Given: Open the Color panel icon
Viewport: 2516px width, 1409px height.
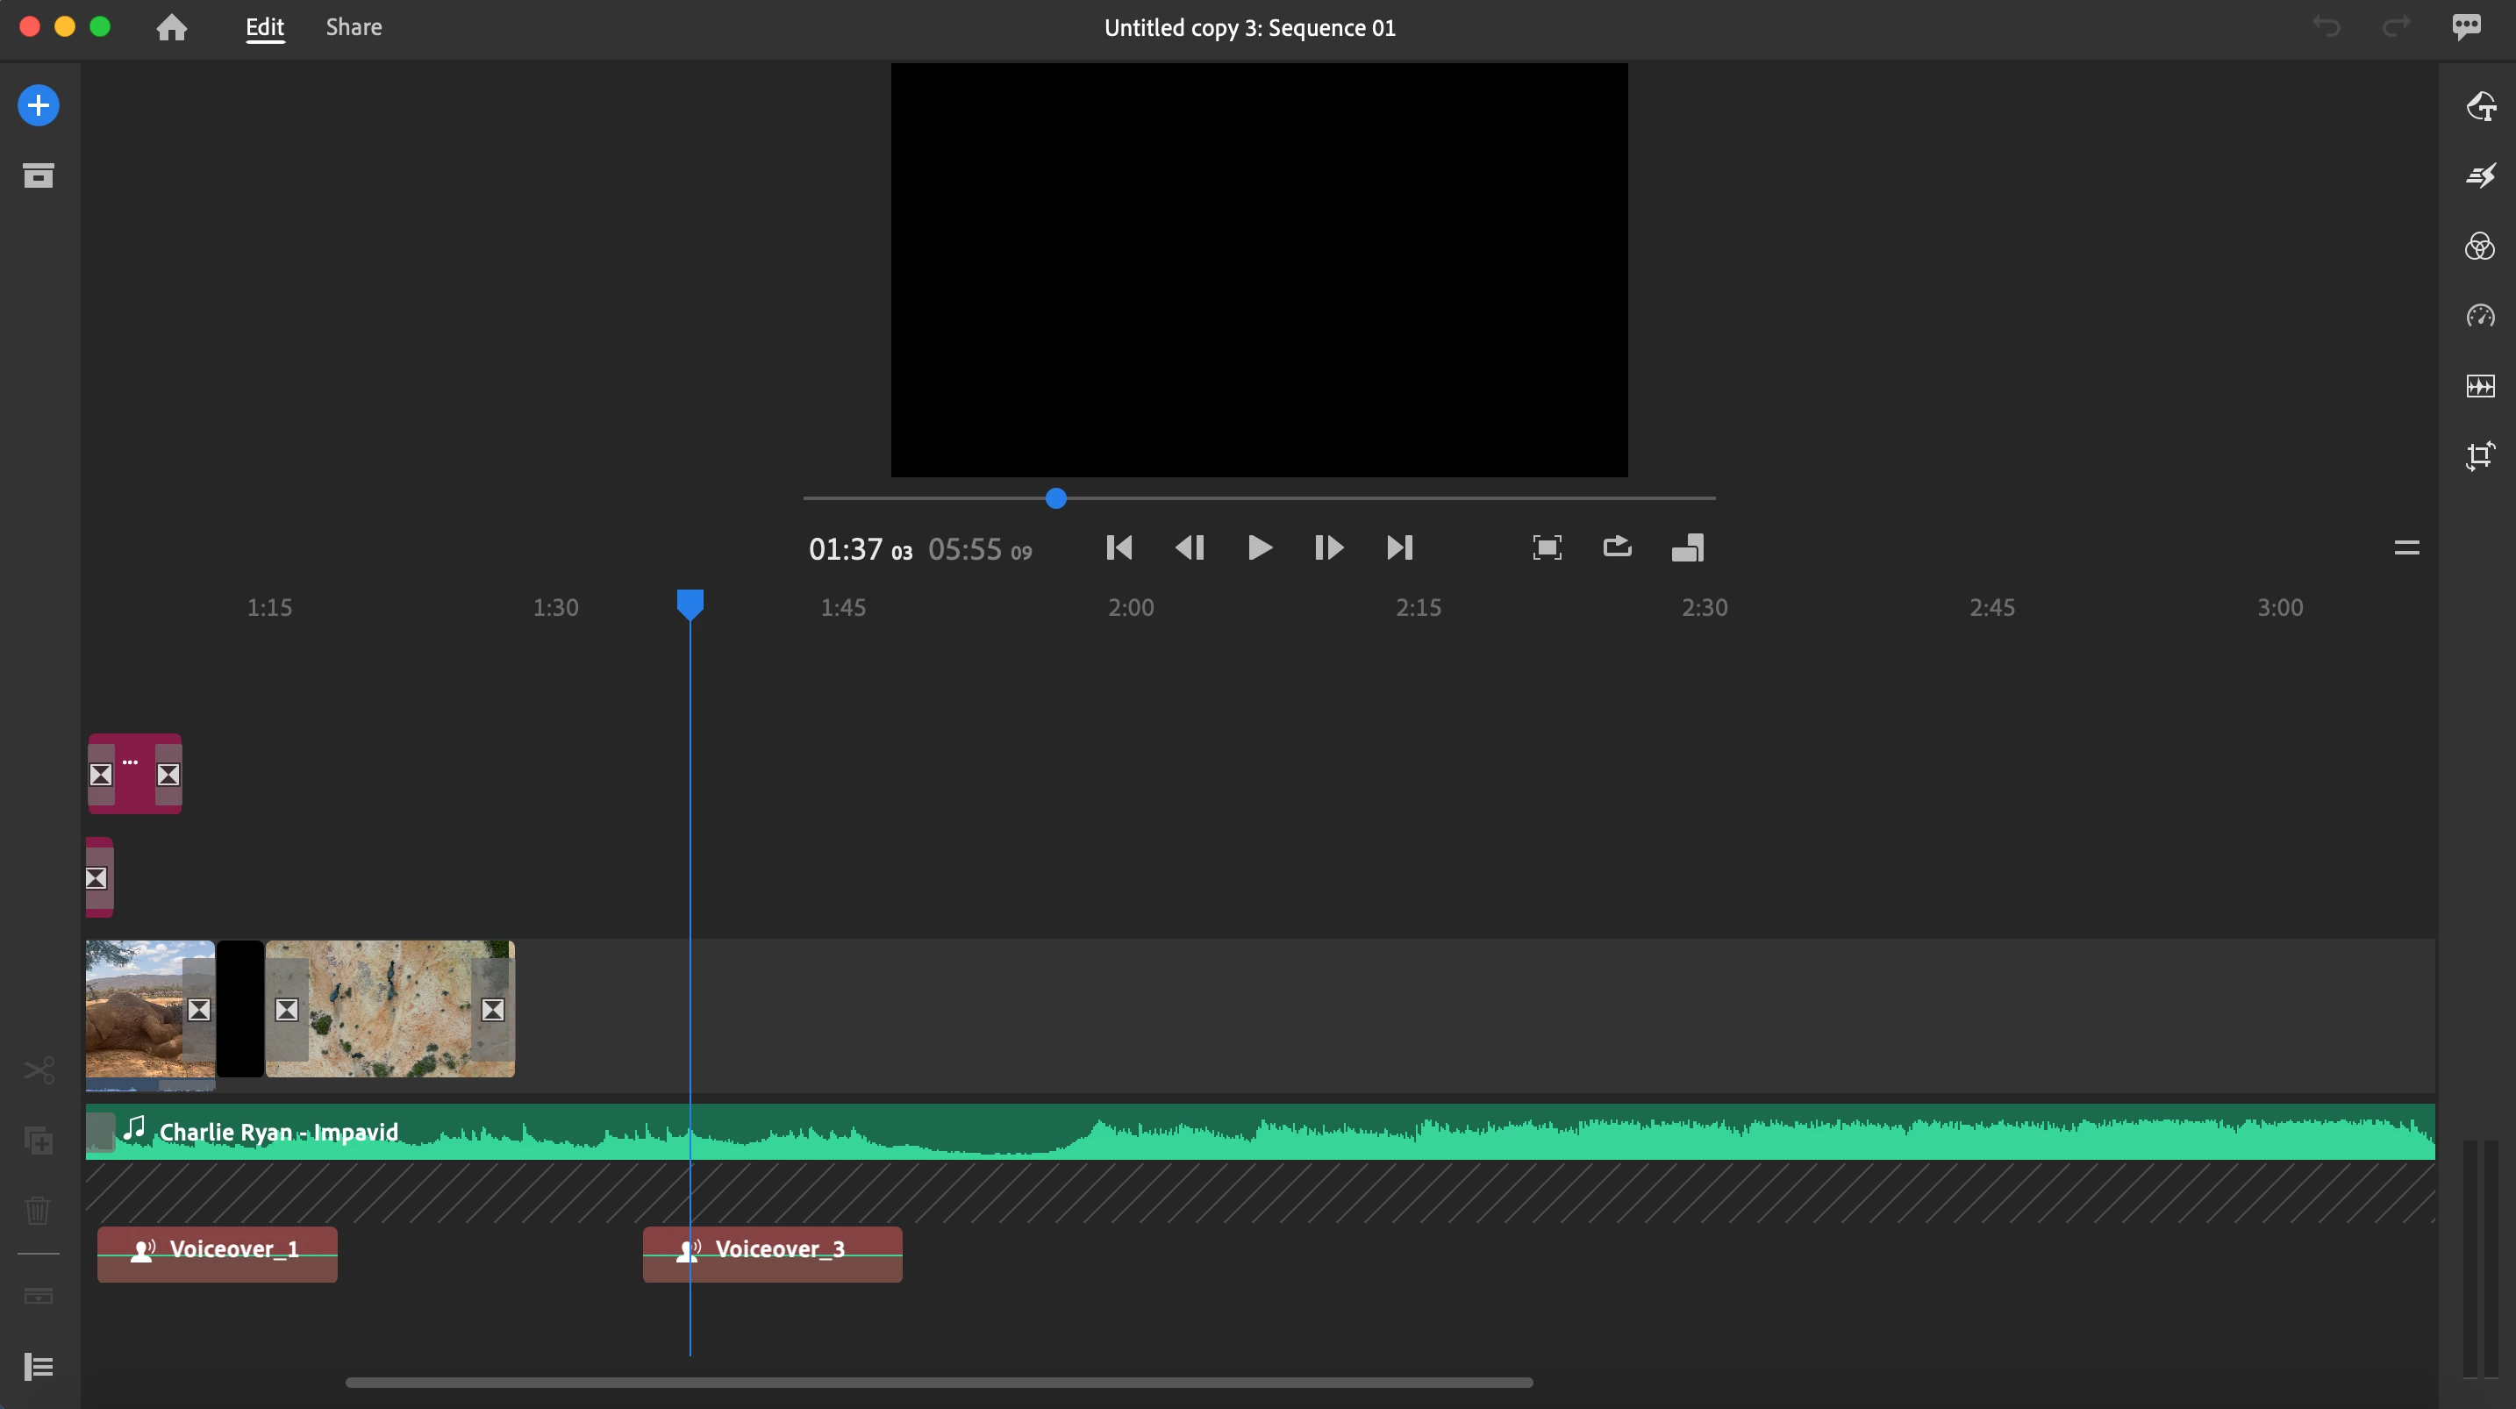Looking at the screenshot, I should 2480,247.
